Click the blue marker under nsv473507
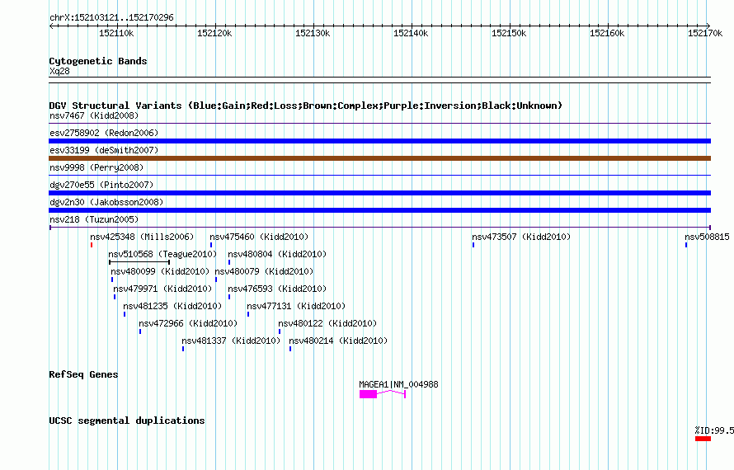The height and width of the screenshot is (470, 734). click(473, 245)
